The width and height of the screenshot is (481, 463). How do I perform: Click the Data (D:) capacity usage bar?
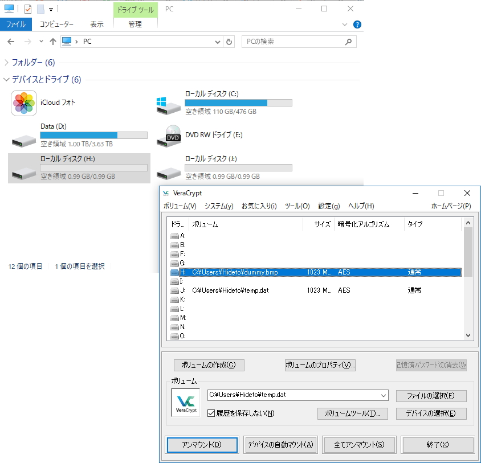94,135
